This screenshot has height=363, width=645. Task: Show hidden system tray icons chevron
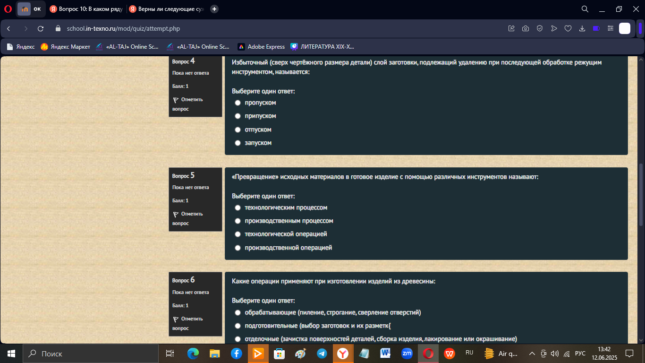coord(532,354)
